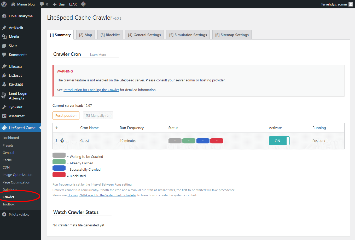Click the Media library icon
355x240 pixels.
pos(4,37)
